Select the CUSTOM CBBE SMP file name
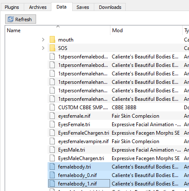The image size is (189, 191). 83,108
